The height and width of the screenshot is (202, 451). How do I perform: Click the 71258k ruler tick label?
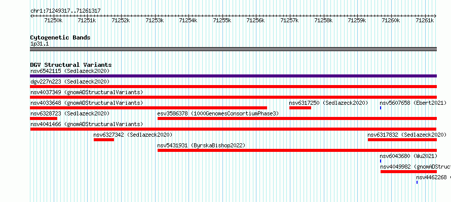323,20
